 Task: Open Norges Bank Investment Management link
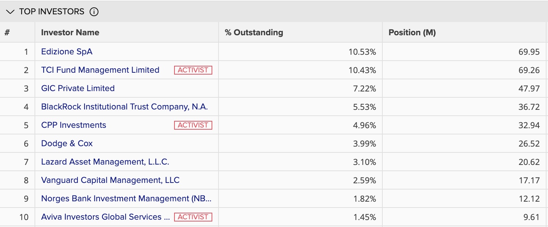coord(126,198)
